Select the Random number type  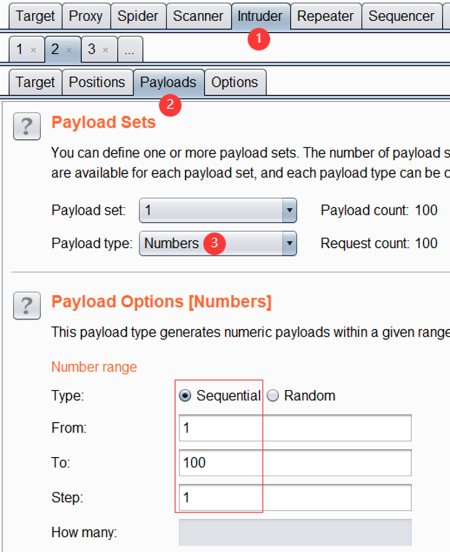click(273, 395)
